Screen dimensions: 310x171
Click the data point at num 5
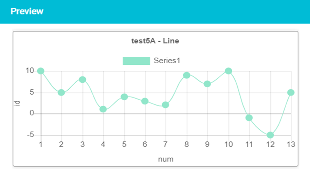click(124, 97)
